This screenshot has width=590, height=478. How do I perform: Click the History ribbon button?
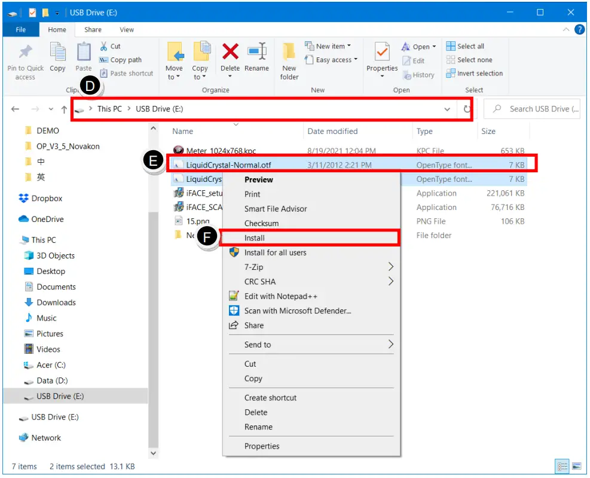click(x=418, y=75)
